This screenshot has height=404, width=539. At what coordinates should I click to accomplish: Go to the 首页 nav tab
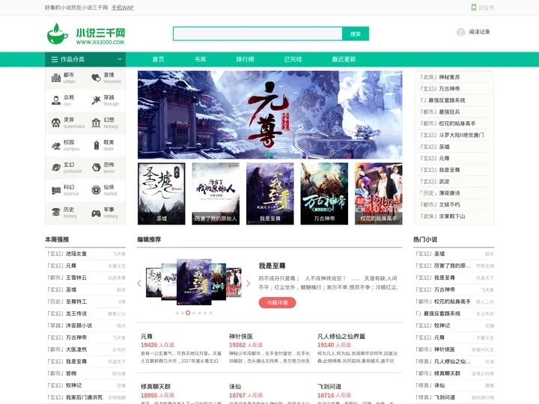click(x=158, y=59)
